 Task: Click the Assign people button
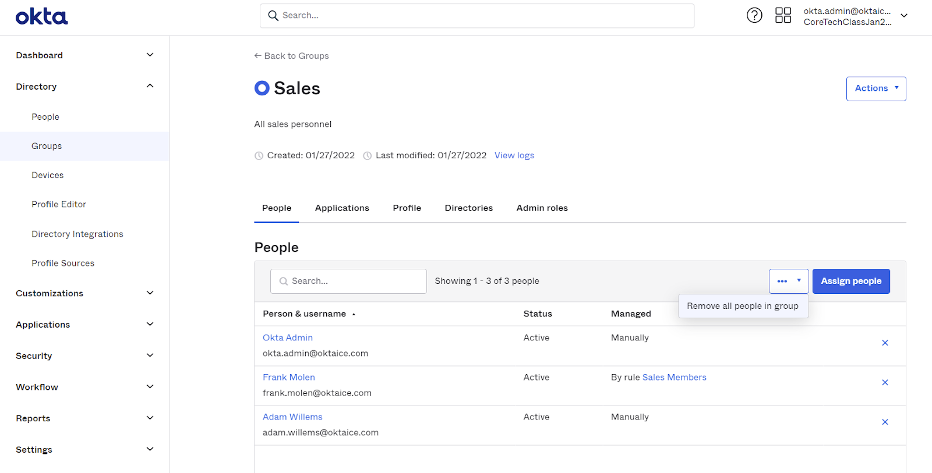click(x=850, y=281)
